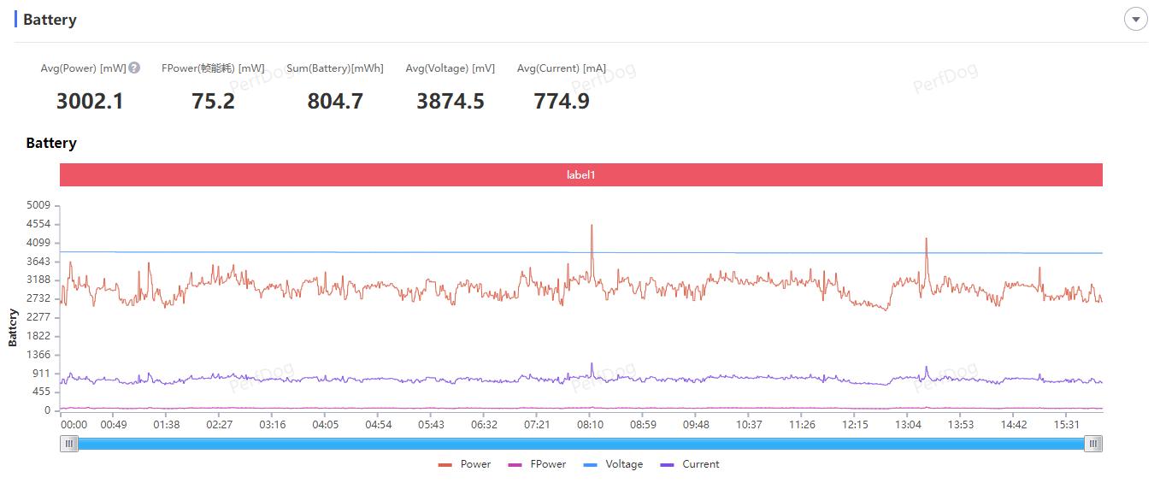Click the Avg(Current) value 774.9
1160x495 pixels.
[562, 102]
